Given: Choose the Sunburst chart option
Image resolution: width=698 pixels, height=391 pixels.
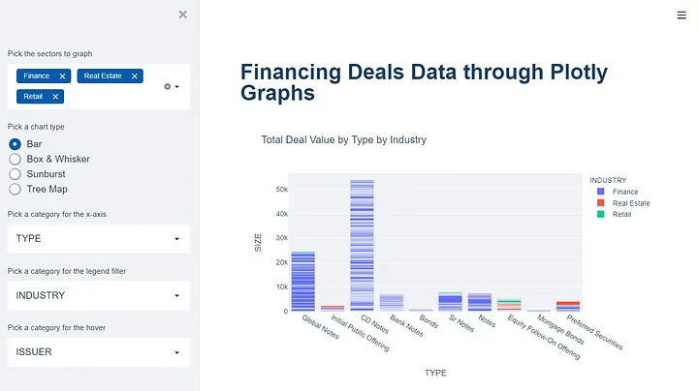Looking at the screenshot, I should click(x=16, y=174).
